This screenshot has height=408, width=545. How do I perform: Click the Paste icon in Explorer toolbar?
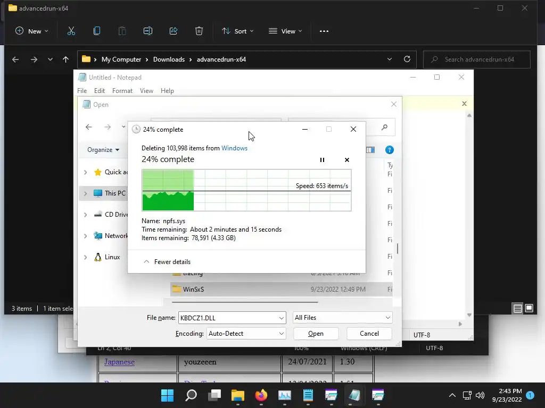click(x=122, y=31)
